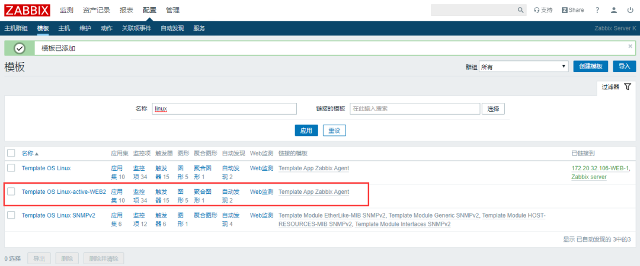Check the Template OS Linux SNMPv2 checkbox
Image resolution: width=640 pixels, height=266 pixels.
tap(11, 215)
